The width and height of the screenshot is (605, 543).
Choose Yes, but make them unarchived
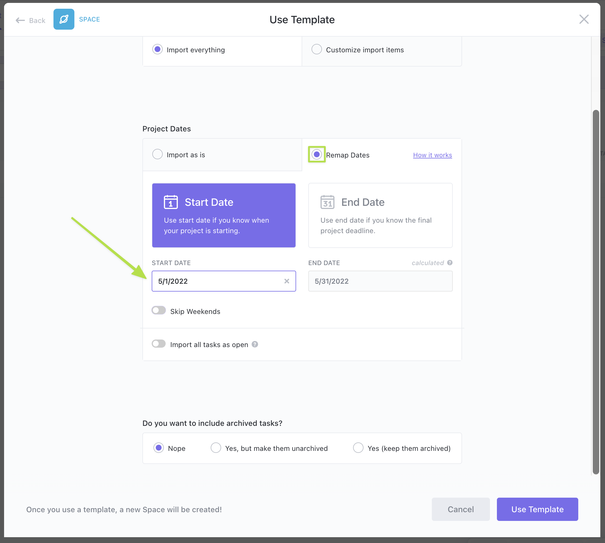coord(216,448)
